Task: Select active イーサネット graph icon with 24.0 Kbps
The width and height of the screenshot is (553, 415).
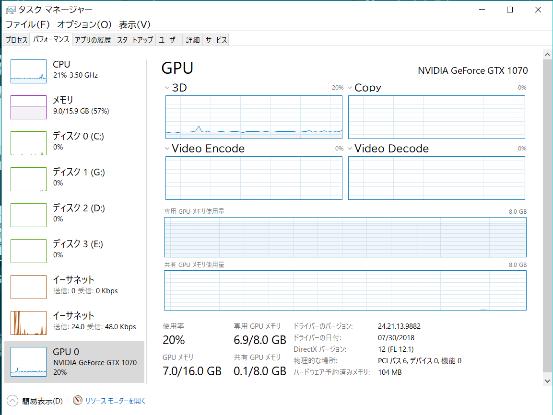Action: coord(28,323)
